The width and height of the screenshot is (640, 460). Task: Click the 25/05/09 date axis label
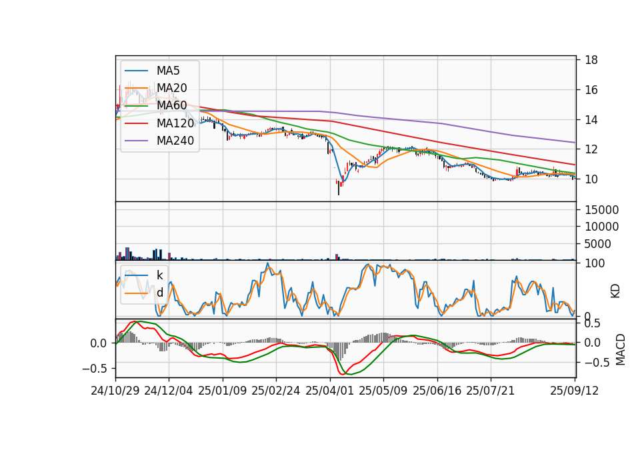pos(383,391)
